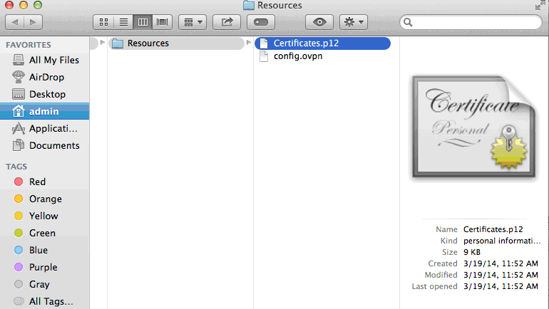Select the admin home folder
Screen dimensions: 549x309
45,112
